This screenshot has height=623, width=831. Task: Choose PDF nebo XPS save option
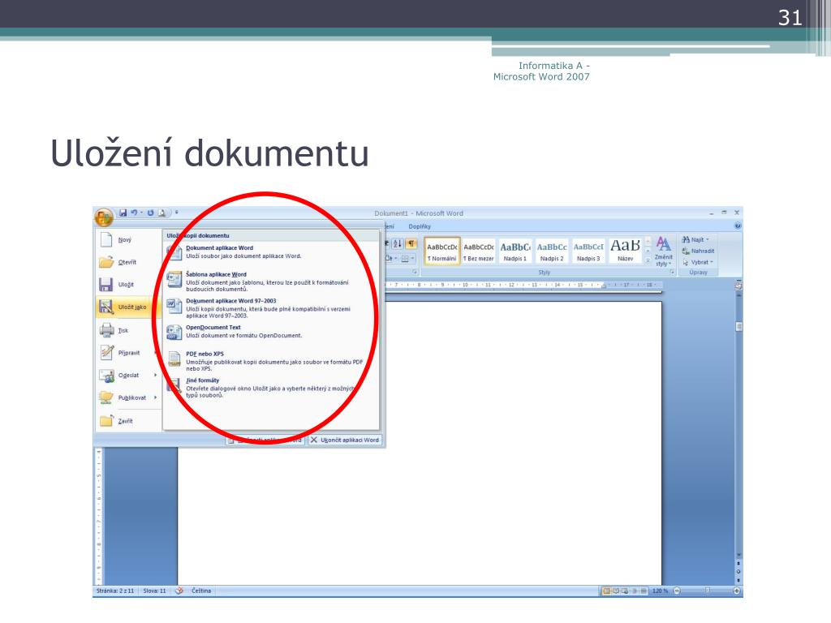coord(271,361)
